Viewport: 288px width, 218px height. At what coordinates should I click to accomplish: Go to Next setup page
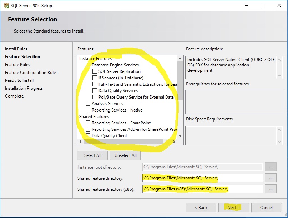click(x=234, y=208)
